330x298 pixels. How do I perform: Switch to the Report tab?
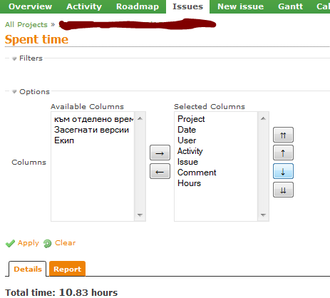tap(67, 269)
